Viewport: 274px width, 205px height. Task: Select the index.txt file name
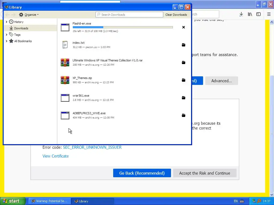coord(78,43)
